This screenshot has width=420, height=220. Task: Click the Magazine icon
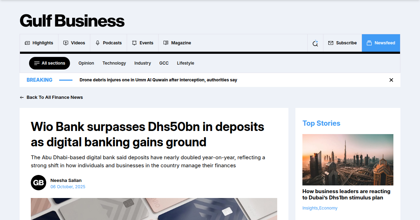(165, 43)
